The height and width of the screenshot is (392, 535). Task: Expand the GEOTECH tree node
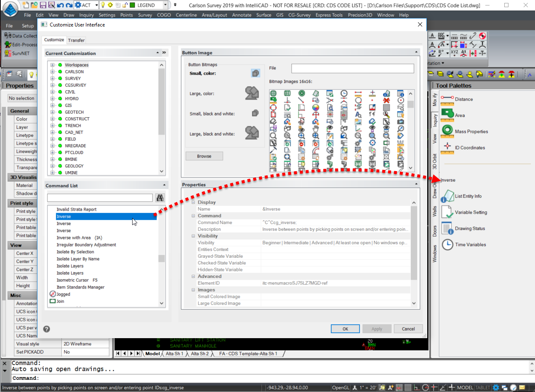(53, 112)
